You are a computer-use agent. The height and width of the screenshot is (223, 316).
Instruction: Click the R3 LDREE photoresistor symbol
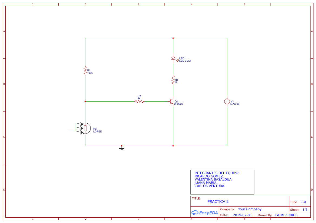(x=85, y=128)
